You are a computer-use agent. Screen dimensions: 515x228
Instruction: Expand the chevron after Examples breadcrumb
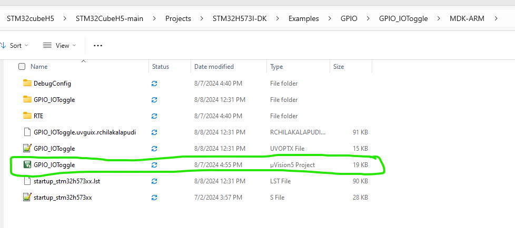330,18
